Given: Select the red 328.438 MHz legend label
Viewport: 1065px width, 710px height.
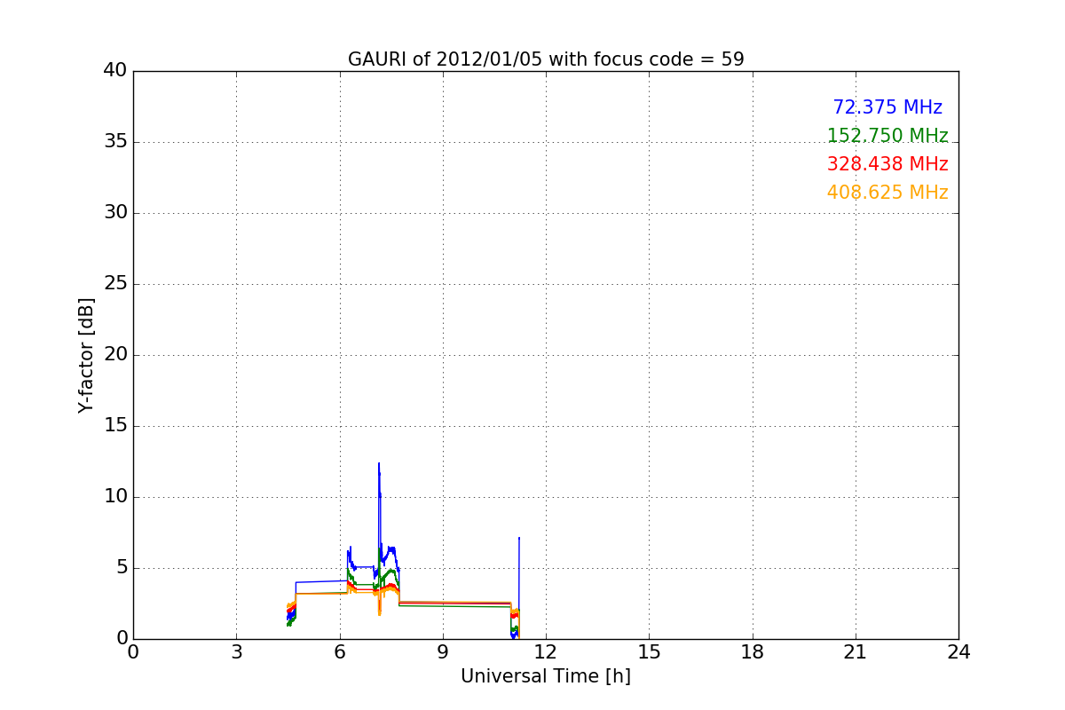Looking at the screenshot, I should point(887,164).
